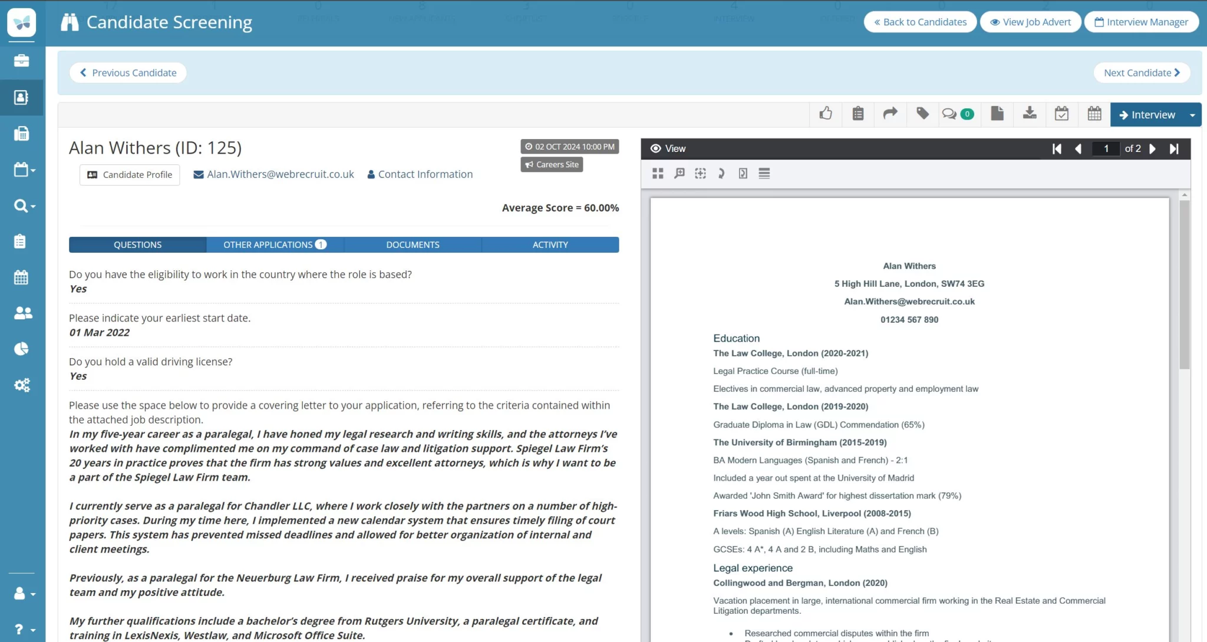Open the Documents tab
1207x642 pixels.
click(x=413, y=244)
